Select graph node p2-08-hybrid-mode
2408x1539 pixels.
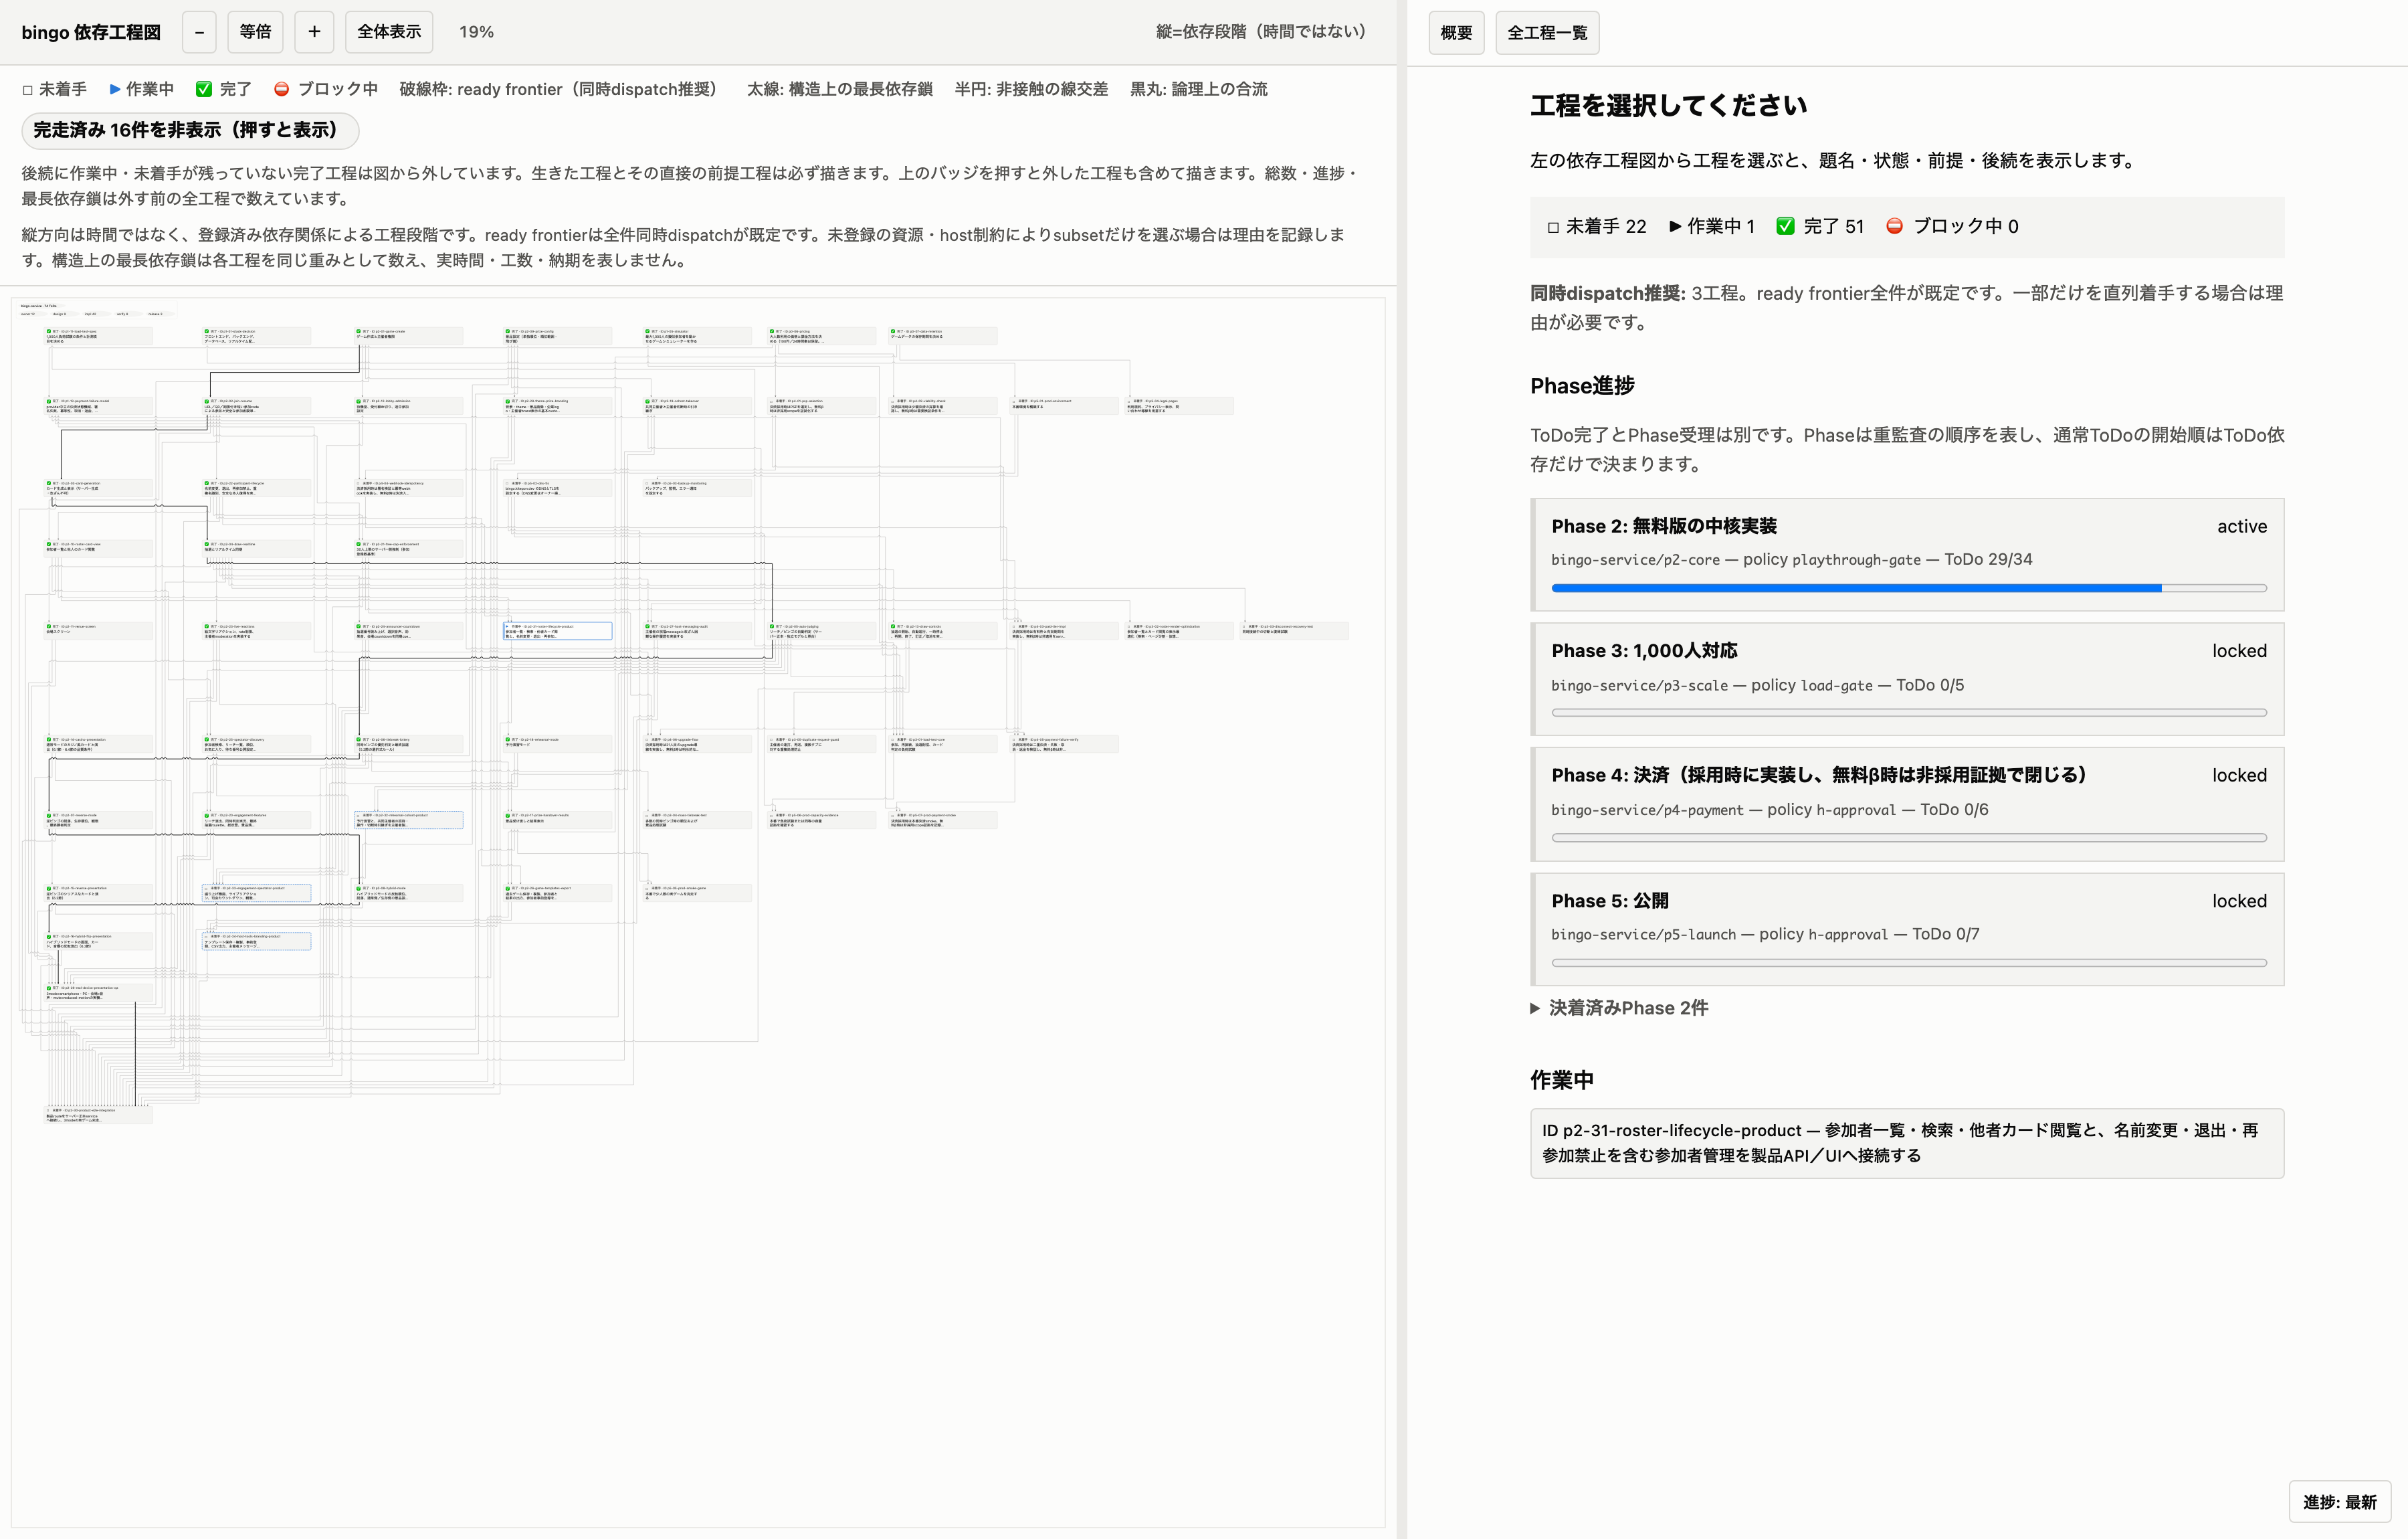pyautogui.click(x=408, y=893)
